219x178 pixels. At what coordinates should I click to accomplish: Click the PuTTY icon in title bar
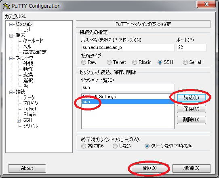[6, 6]
